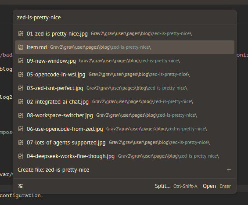The height and width of the screenshot is (205, 248).
Task: Click the folder path next to 09-new-window.jpg
Action: coord(129,61)
